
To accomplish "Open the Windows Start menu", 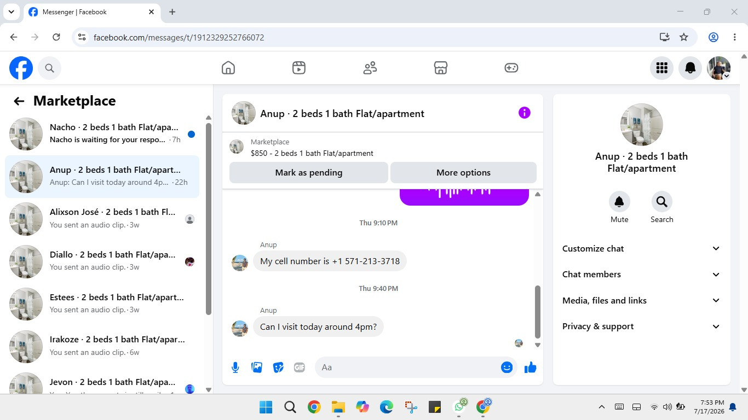I will click(x=266, y=407).
